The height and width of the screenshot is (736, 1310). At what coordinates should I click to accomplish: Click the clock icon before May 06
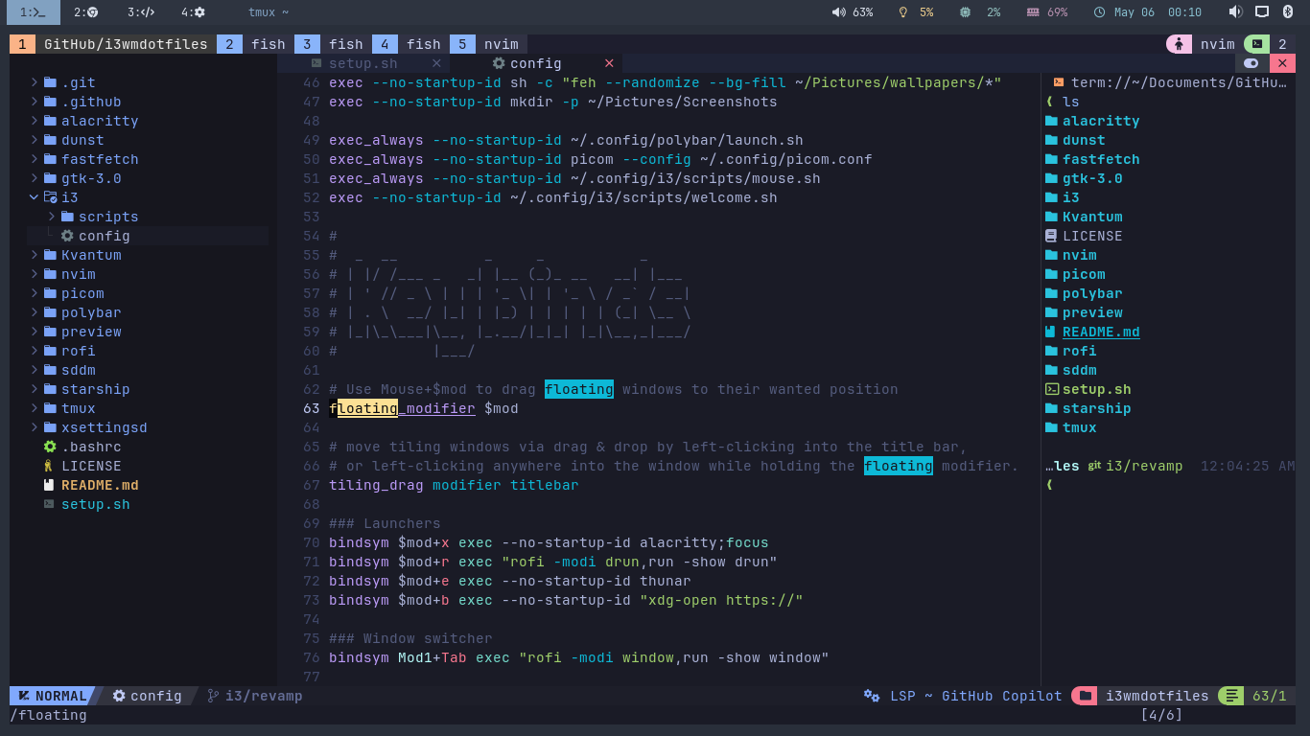1099,12
